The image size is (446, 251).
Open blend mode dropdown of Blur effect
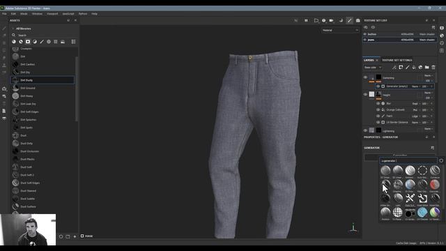pos(415,104)
